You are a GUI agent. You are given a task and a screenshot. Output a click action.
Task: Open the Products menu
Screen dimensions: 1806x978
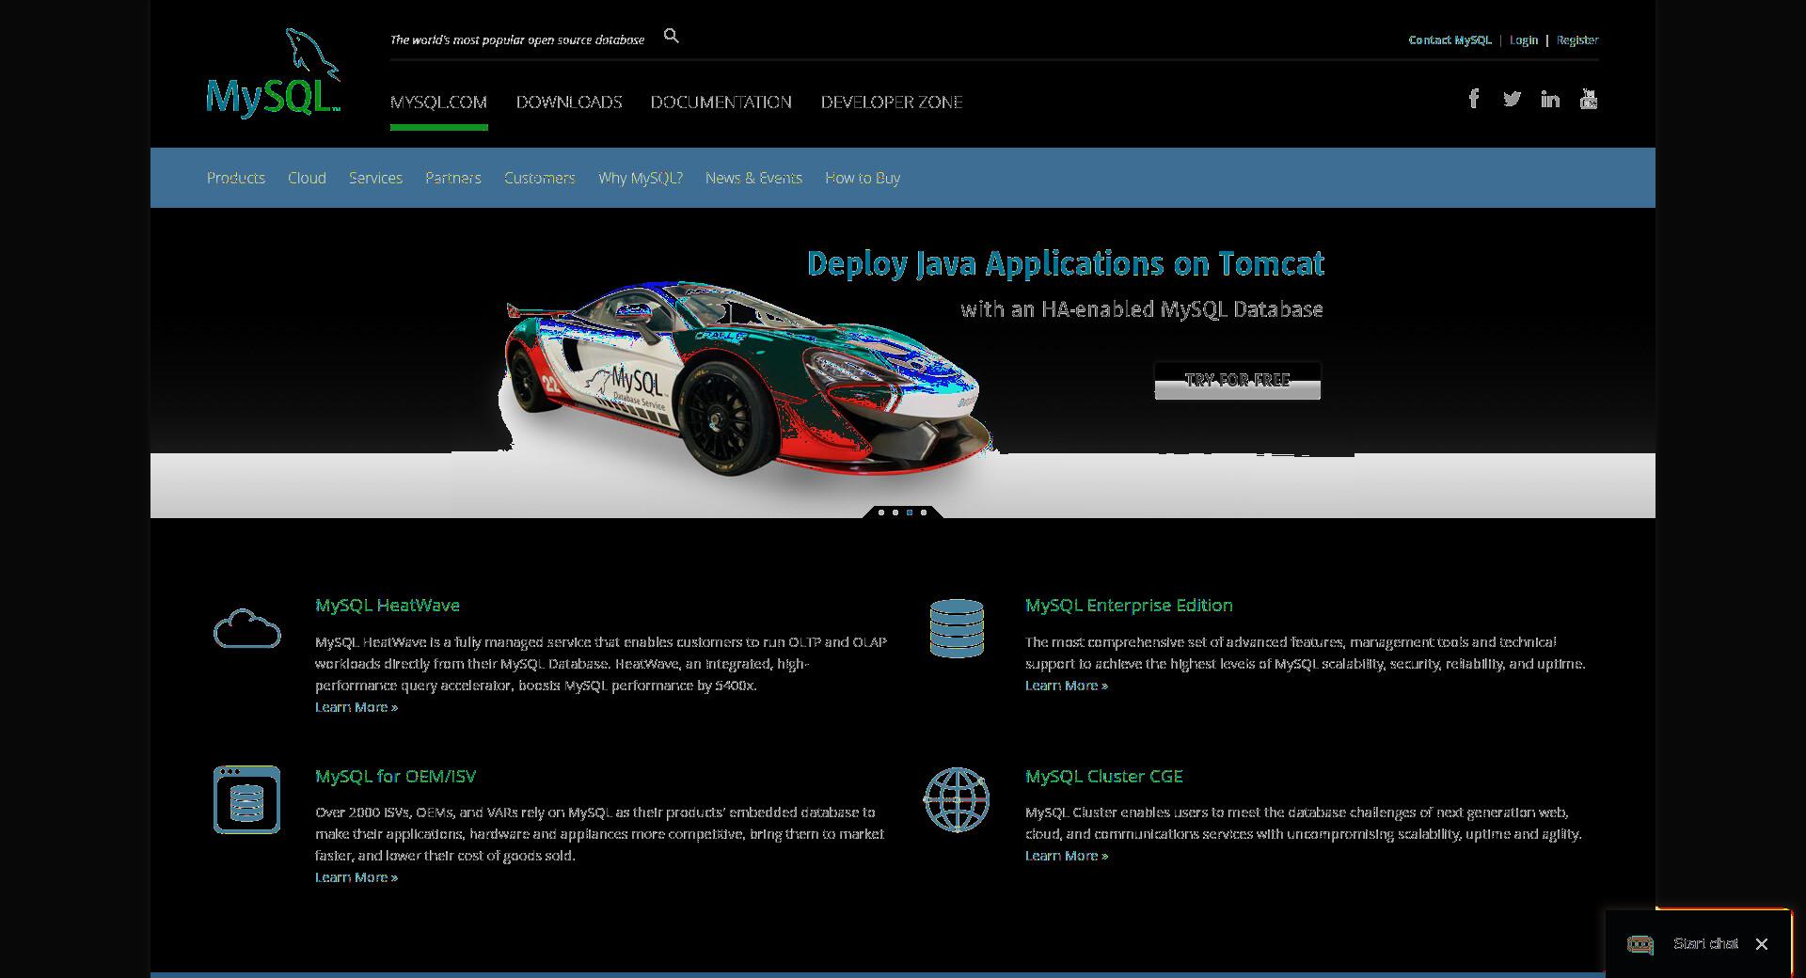(x=236, y=178)
